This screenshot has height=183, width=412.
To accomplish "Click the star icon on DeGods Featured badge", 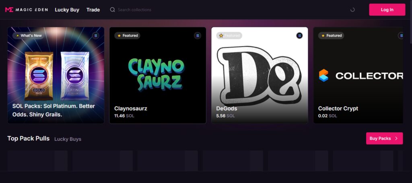I will tap(221, 35).
